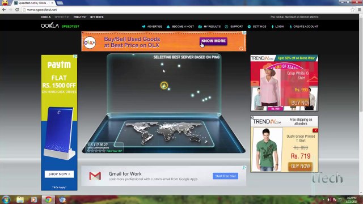
Task: Open File Explorer from taskbar
Action: [20, 199]
